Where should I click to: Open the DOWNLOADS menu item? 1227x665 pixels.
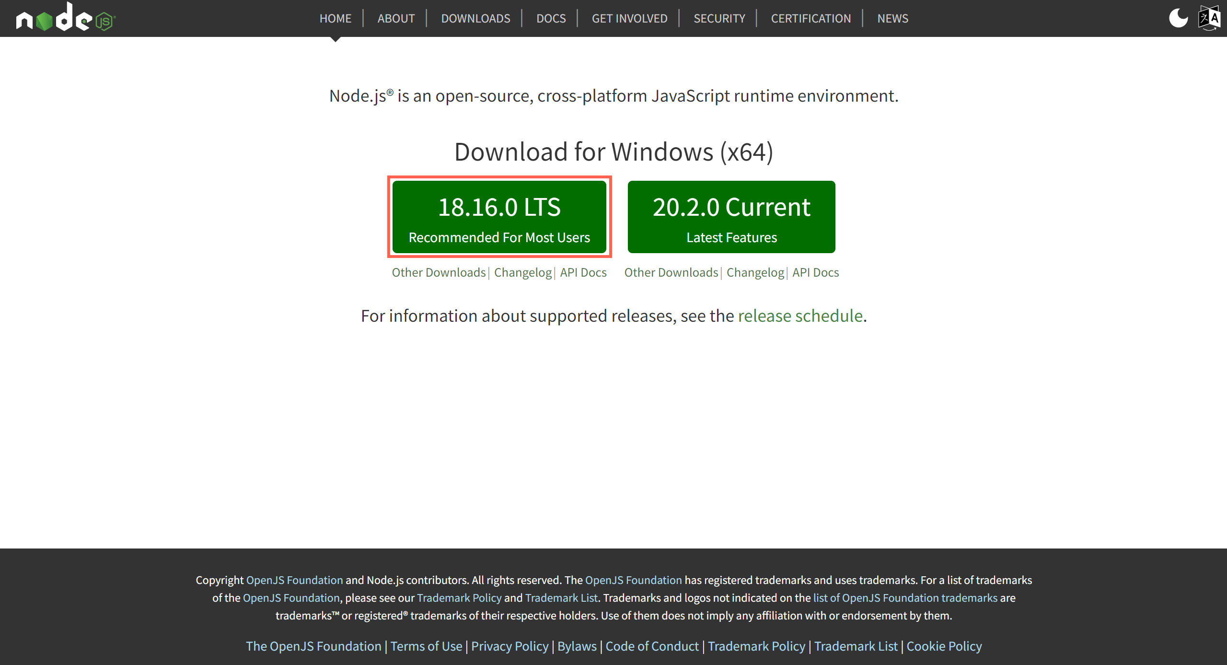tap(475, 18)
